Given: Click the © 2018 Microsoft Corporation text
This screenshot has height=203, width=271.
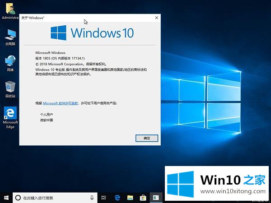Looking at the screenshot, I should [71, 64].
